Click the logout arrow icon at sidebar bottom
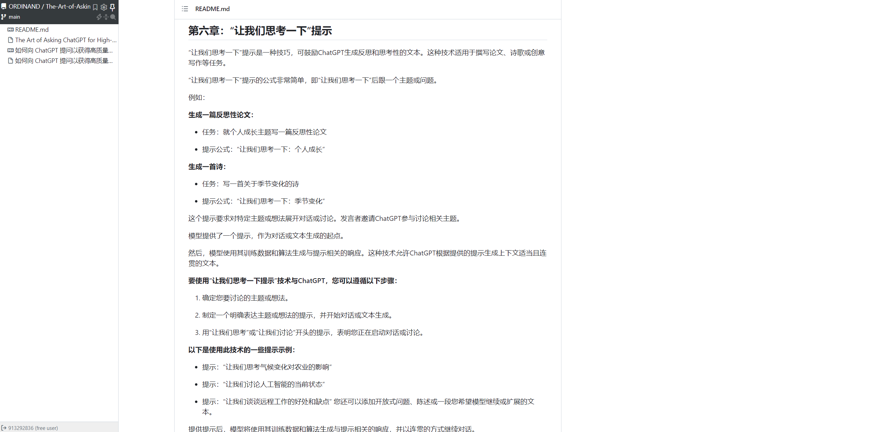This screenshot has width=875, height=432. 4,428
